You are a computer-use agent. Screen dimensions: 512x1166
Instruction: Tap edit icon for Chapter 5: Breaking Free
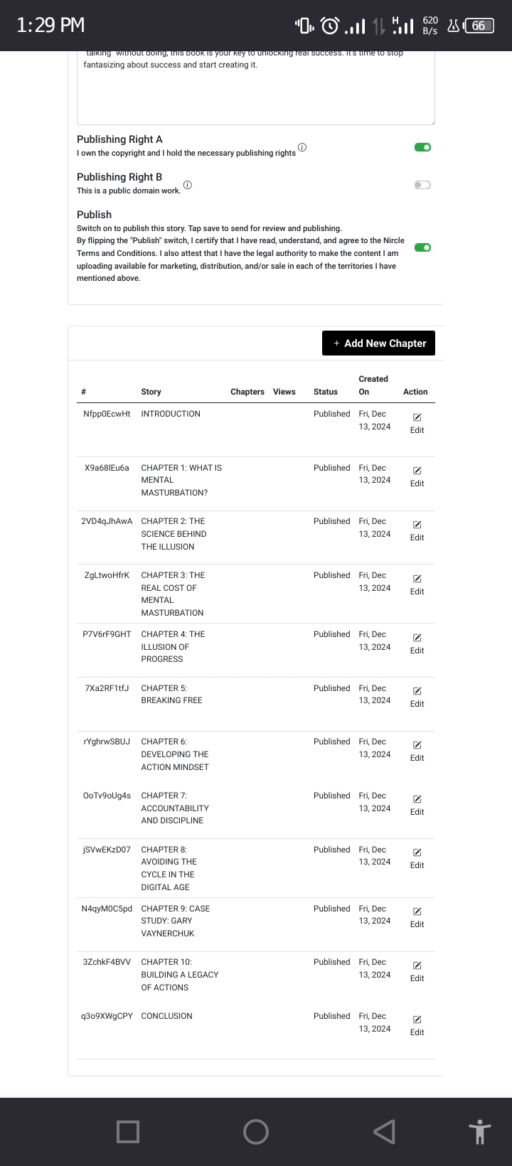[x=417, y=691]
